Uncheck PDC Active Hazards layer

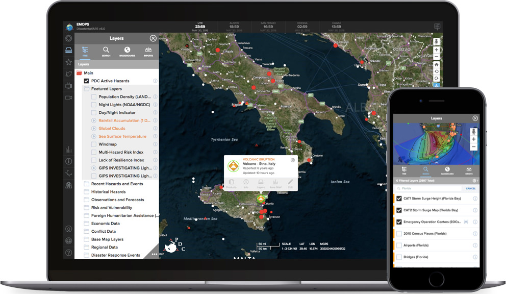[x=86, y=81]
